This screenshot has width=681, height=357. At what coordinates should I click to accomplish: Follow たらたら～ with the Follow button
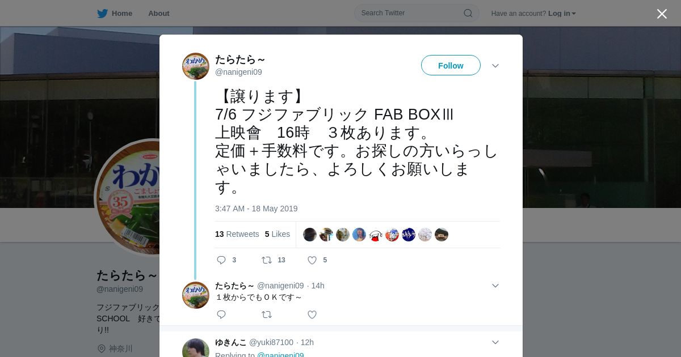coord(451,65)
